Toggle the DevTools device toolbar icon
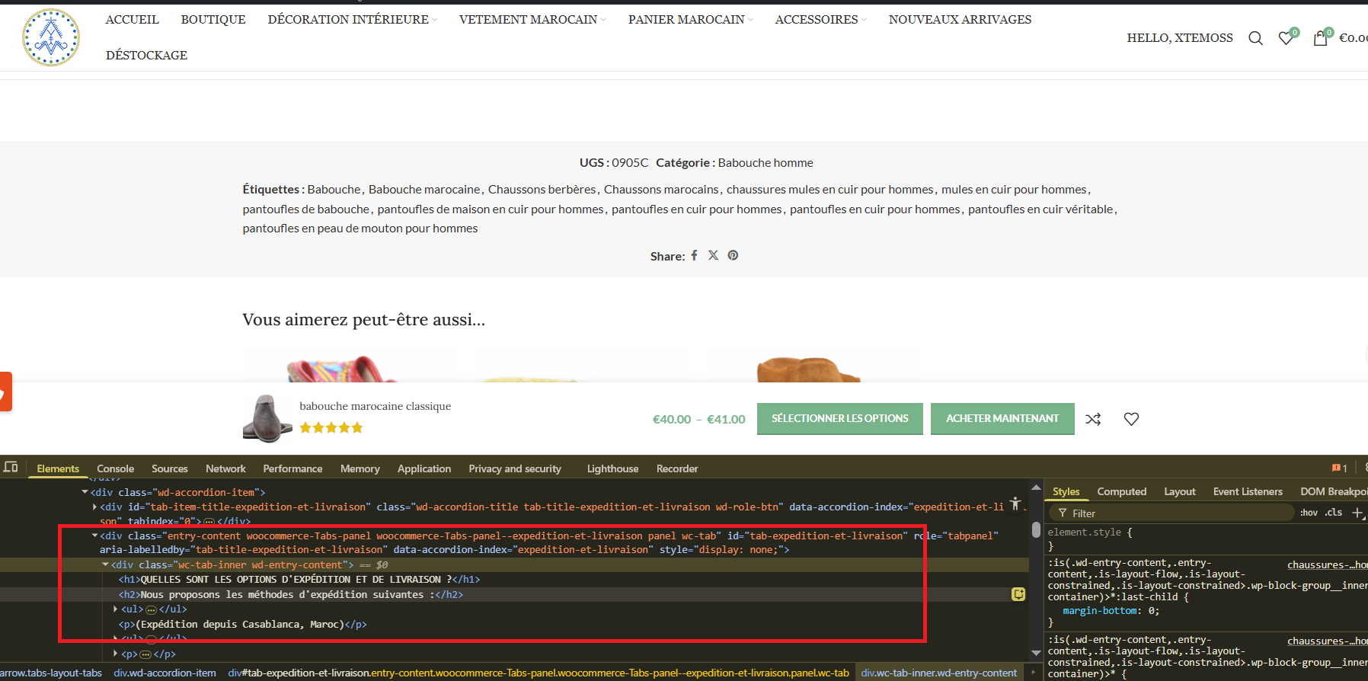This screenshot has width=1368, height=681. tap(11, 467)
